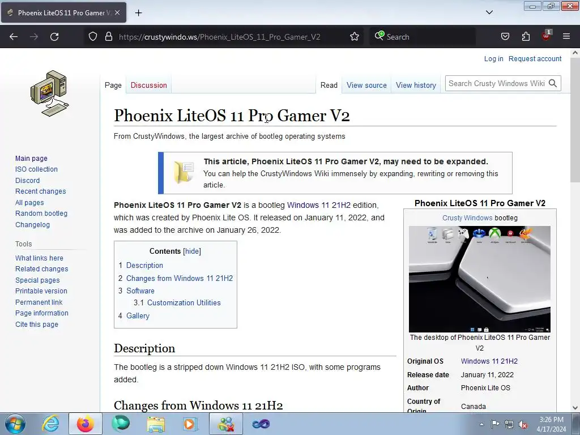Switch to Firefox in the taskbar

tap(86, 424)
